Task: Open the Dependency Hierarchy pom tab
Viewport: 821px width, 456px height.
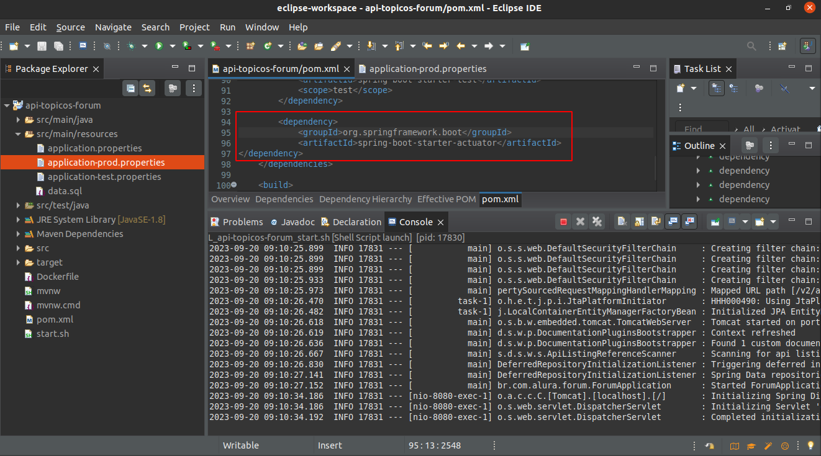Action: [x=365, y=199]
